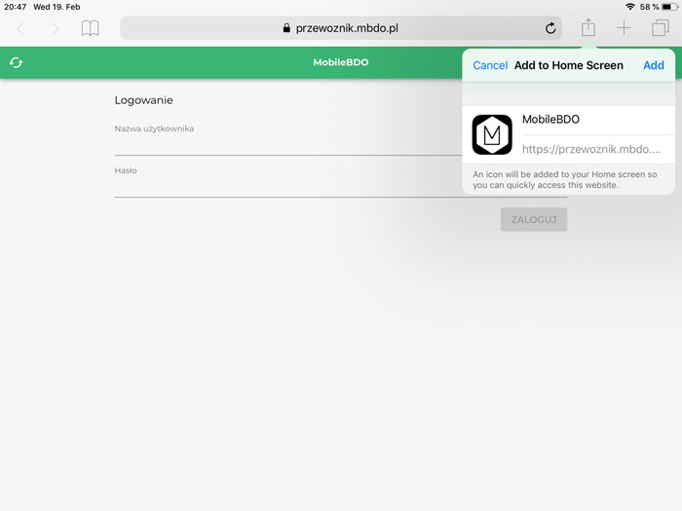Tap the Safari back arrow
This screenshot has width=682, height=511.
[20, 28]
